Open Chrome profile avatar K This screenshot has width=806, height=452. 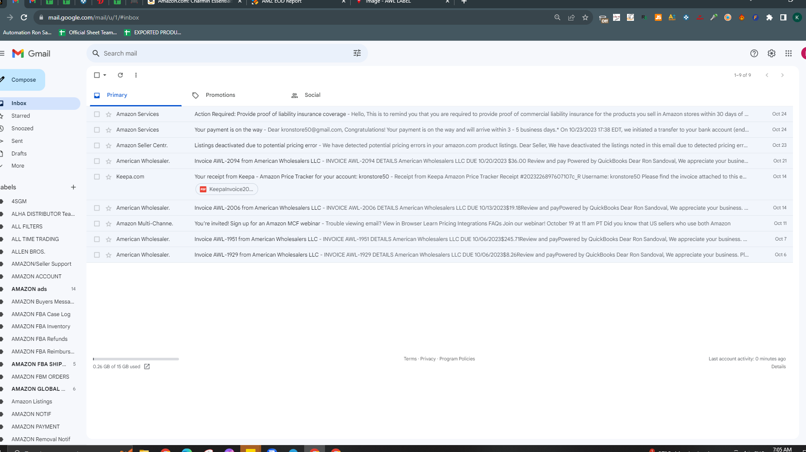click(797, 17)
